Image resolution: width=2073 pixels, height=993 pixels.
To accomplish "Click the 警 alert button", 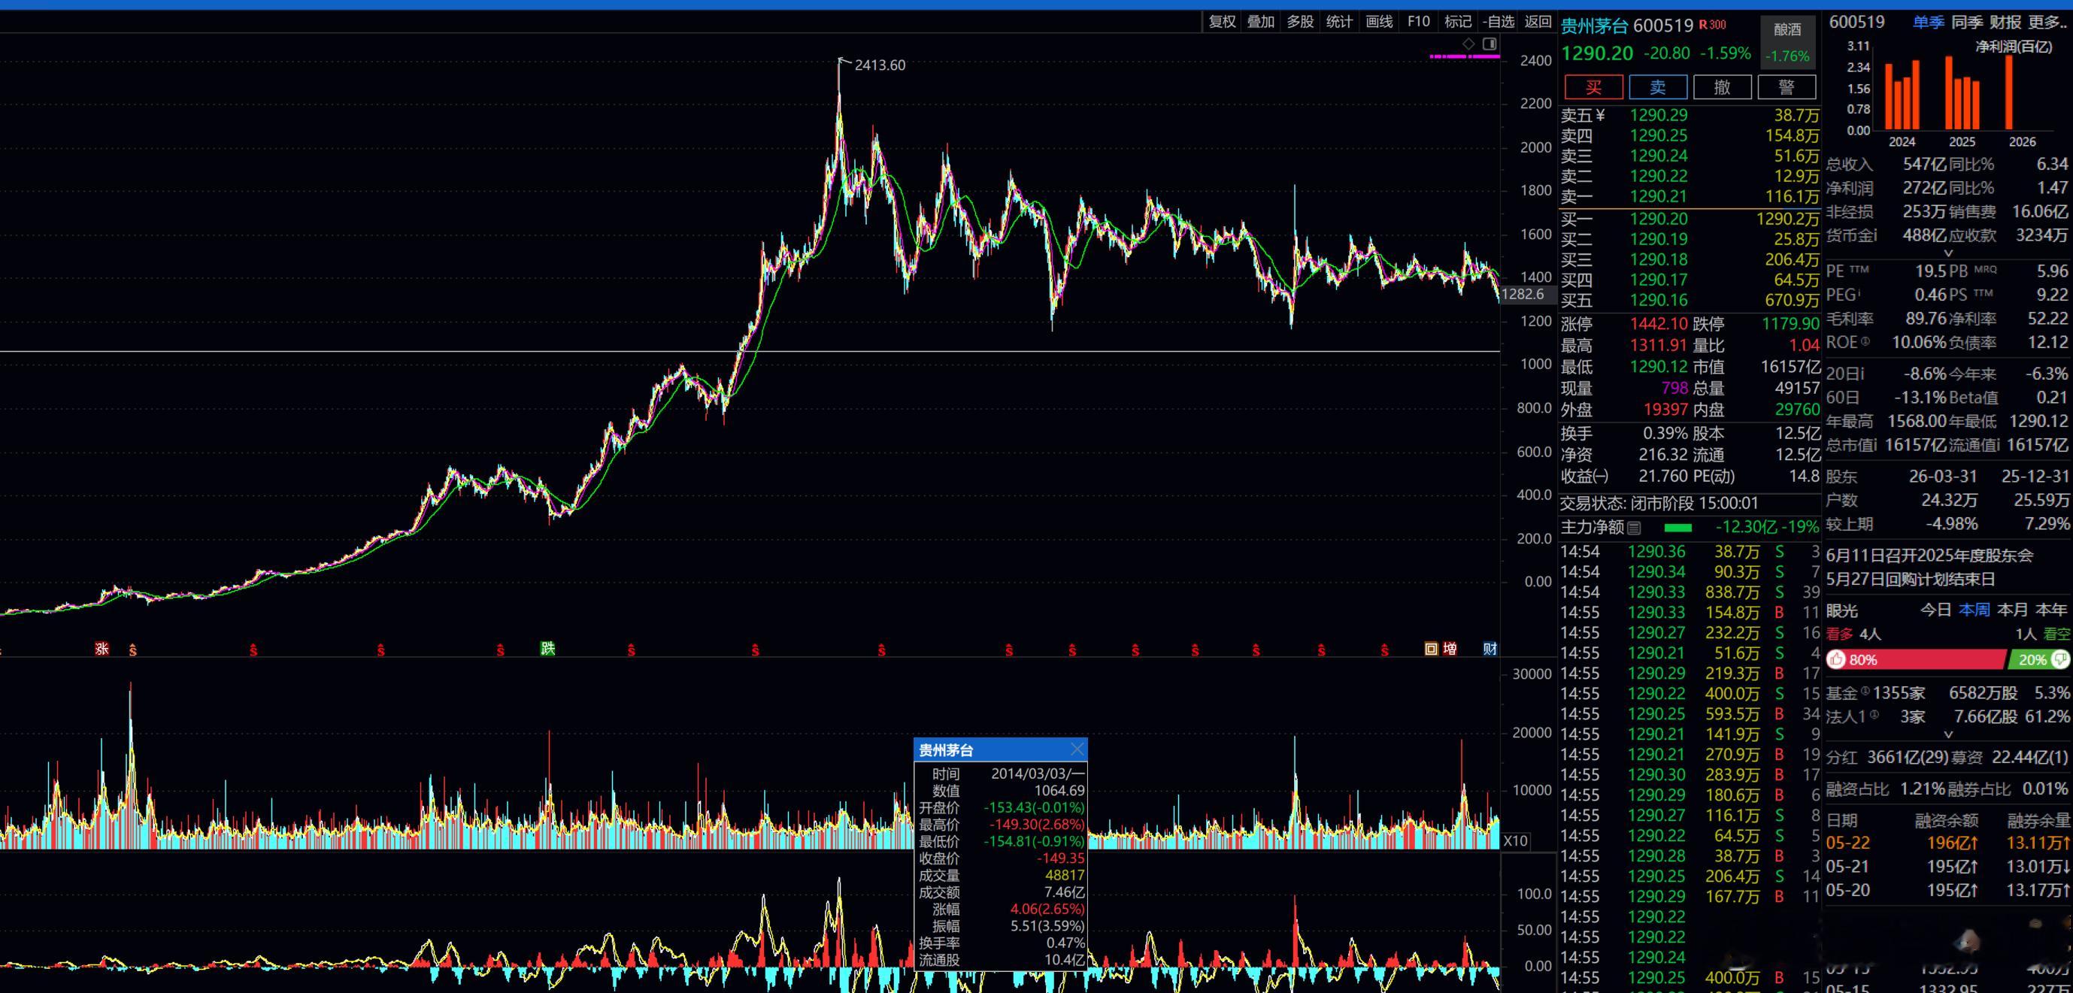I will [1787, 87].
